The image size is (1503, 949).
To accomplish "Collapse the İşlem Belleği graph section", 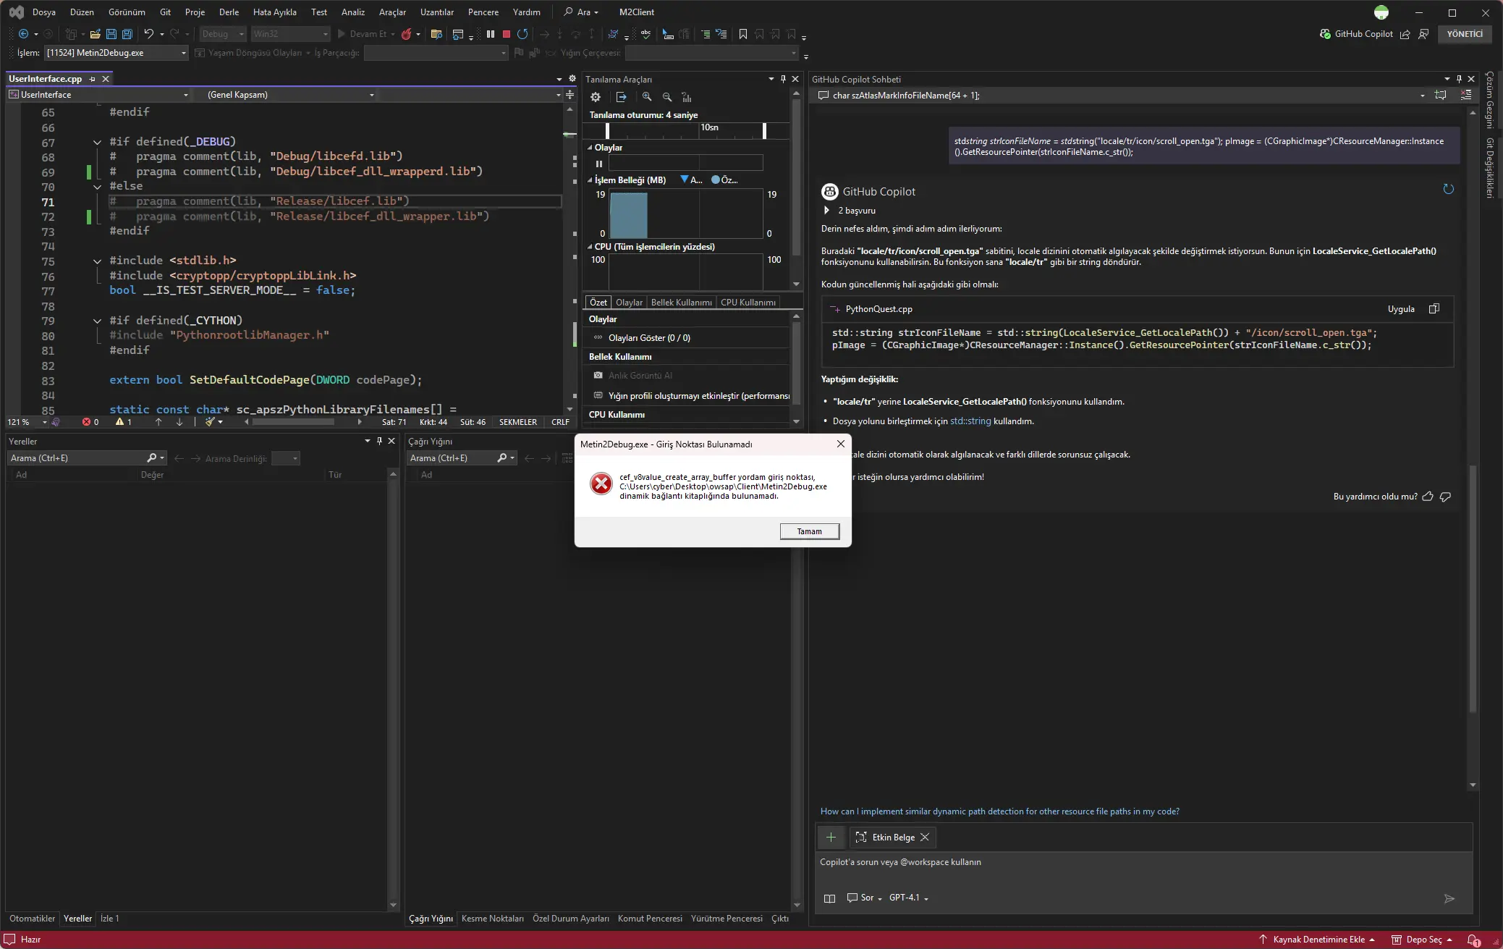I will (590, 180).
